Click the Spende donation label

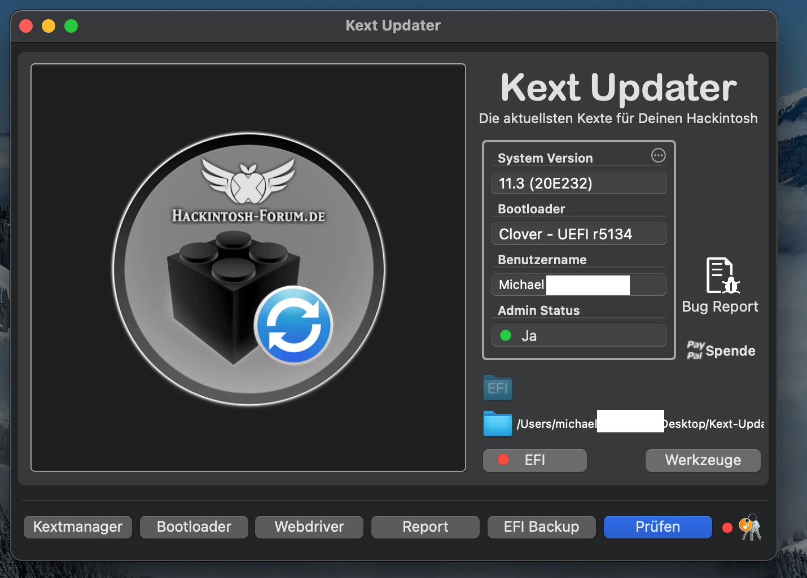coord(730,351)
